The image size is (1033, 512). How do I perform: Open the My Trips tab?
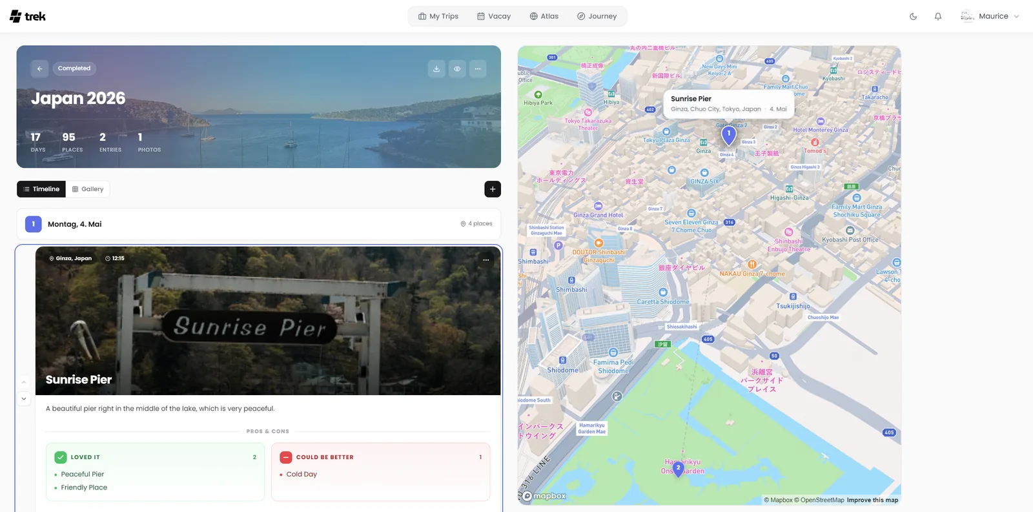pyautogui.click(x=438, y=16)
